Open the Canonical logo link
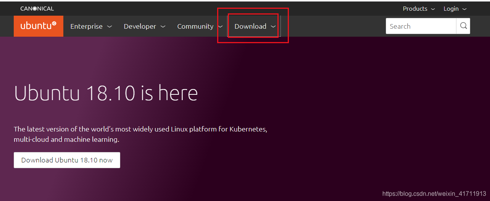490x201 pixels. [37, 8]
